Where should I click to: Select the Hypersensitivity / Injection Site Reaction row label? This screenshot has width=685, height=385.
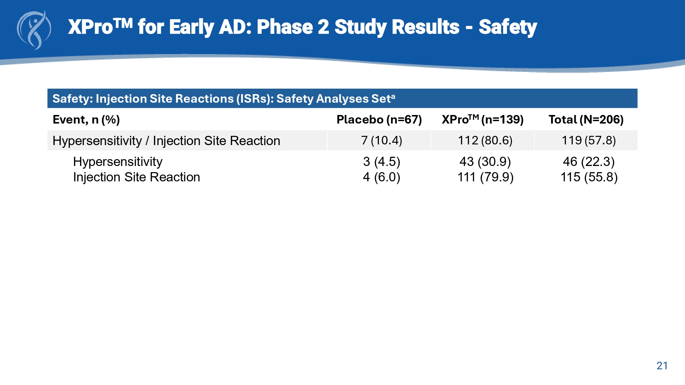166,141
